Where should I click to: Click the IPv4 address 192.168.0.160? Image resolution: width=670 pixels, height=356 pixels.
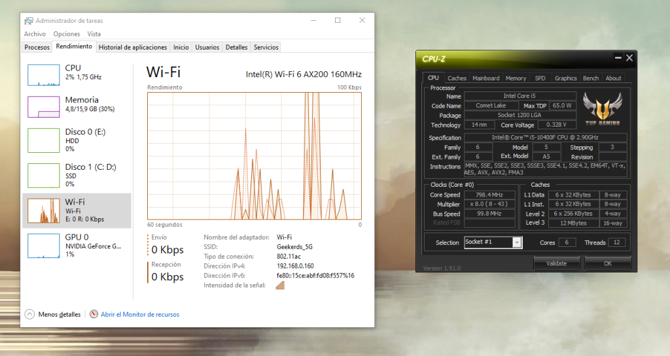click(295, 266)
